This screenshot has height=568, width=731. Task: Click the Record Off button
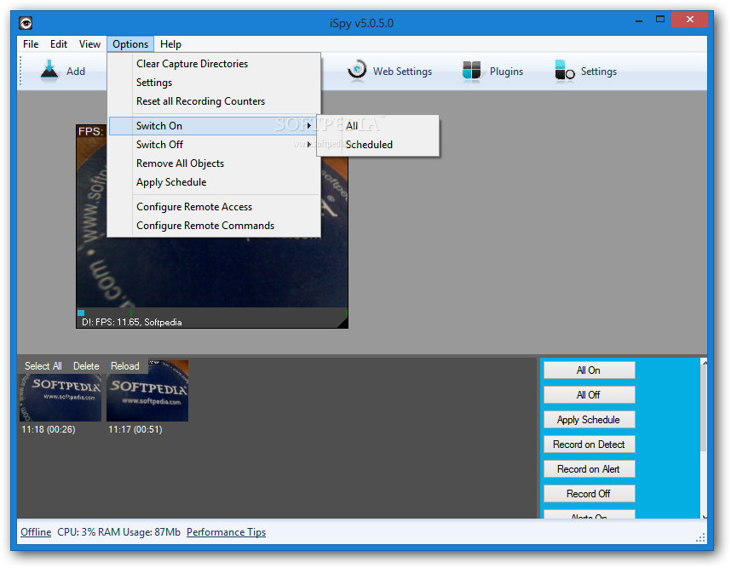589,494
